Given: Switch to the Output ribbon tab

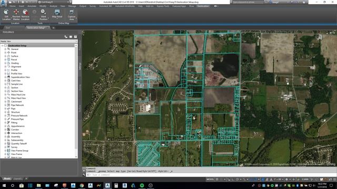Looking at the screenshot, I should 83,6.
